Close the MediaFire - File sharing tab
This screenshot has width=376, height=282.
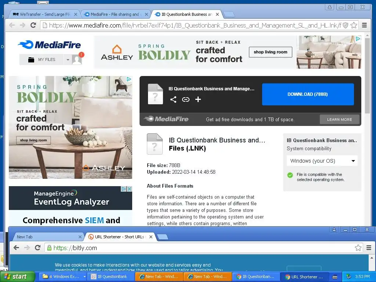[x=146, y=14]
